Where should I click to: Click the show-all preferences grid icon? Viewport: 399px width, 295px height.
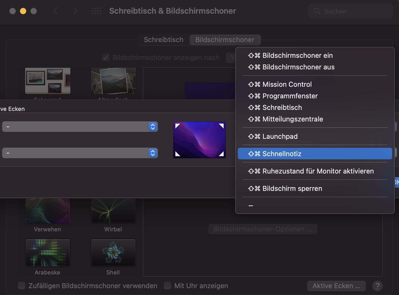(96, 11)
